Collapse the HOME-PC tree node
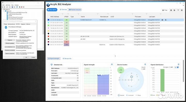Image resolution: width=186 pixels, height=102 pixels. click(x=3, y=10)
